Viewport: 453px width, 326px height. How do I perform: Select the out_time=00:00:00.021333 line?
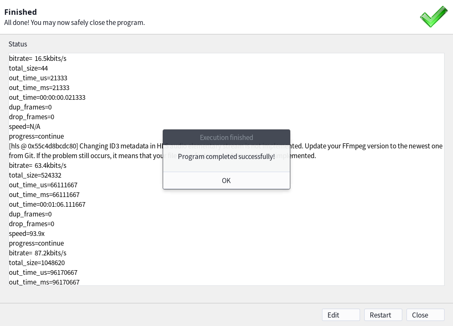click(47, 97)
